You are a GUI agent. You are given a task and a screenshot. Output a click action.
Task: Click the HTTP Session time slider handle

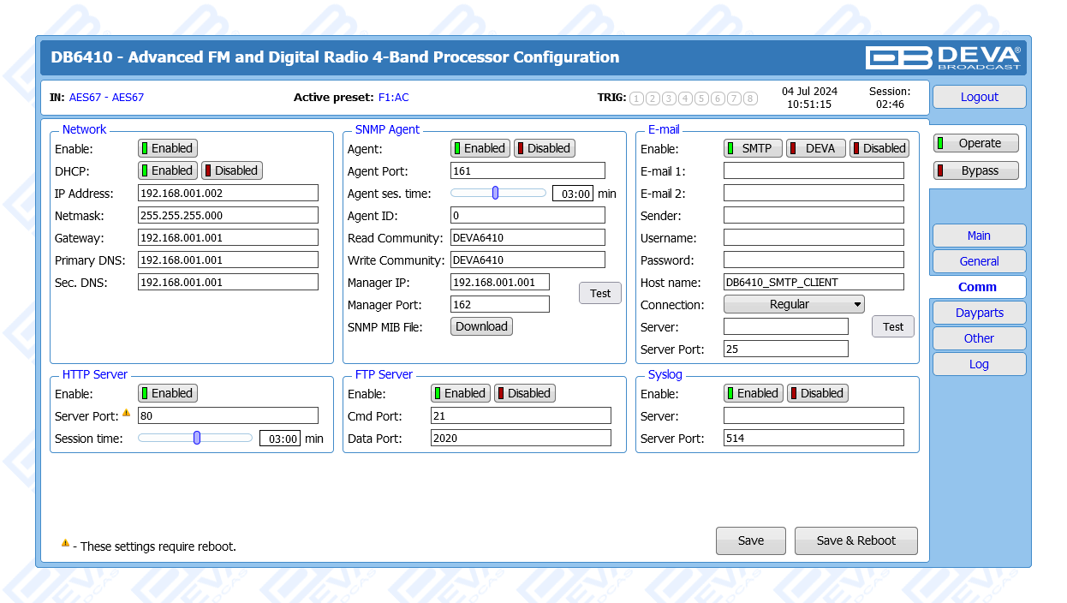197,438
